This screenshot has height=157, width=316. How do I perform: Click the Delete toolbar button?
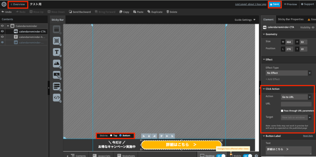(172, 12)
